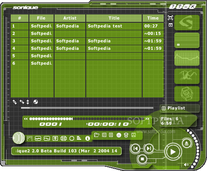Viewport: 207px width, 171px height.
Task: Click the dotted seek progress bar
Action: click(87, 119)
